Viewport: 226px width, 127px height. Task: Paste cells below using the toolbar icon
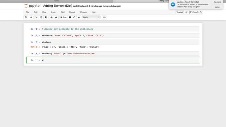tap(46, 17)
